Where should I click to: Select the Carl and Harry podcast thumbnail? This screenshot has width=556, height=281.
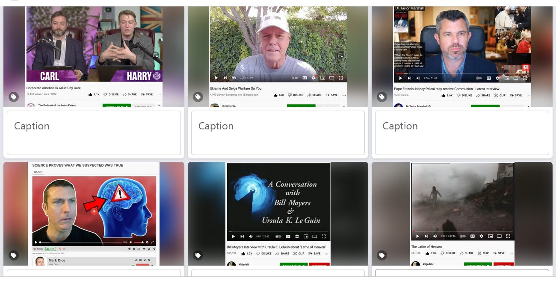pos(94,44)
